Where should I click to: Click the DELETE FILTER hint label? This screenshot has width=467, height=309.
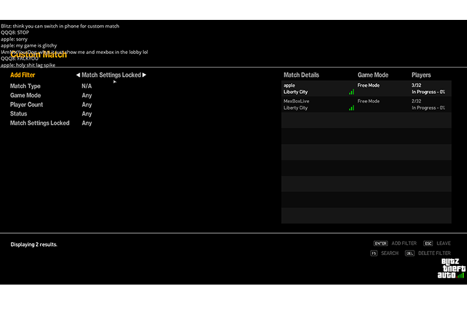tap(434, 253)
